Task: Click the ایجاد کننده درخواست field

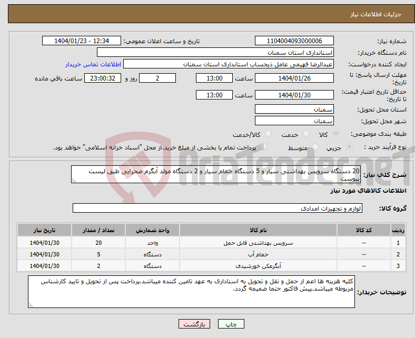Action: point(229,64)
